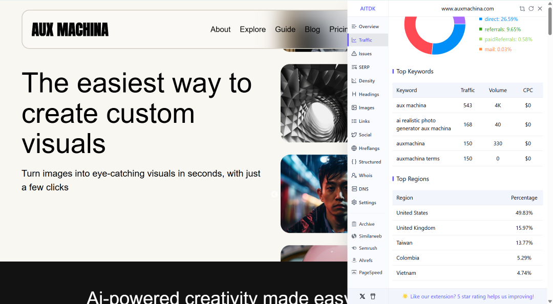This screenshot has width=553, height=304.
Task: Click the United Kingdom region row
Action: (467, 228)
